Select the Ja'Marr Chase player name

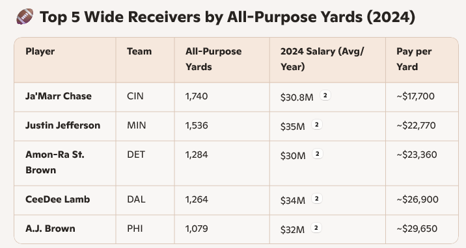click(x=59, y=96)
